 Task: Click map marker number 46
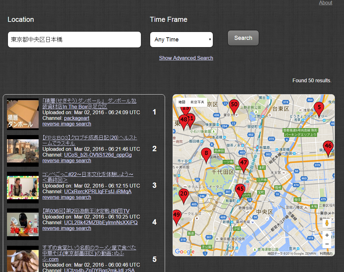coord(328,148)
